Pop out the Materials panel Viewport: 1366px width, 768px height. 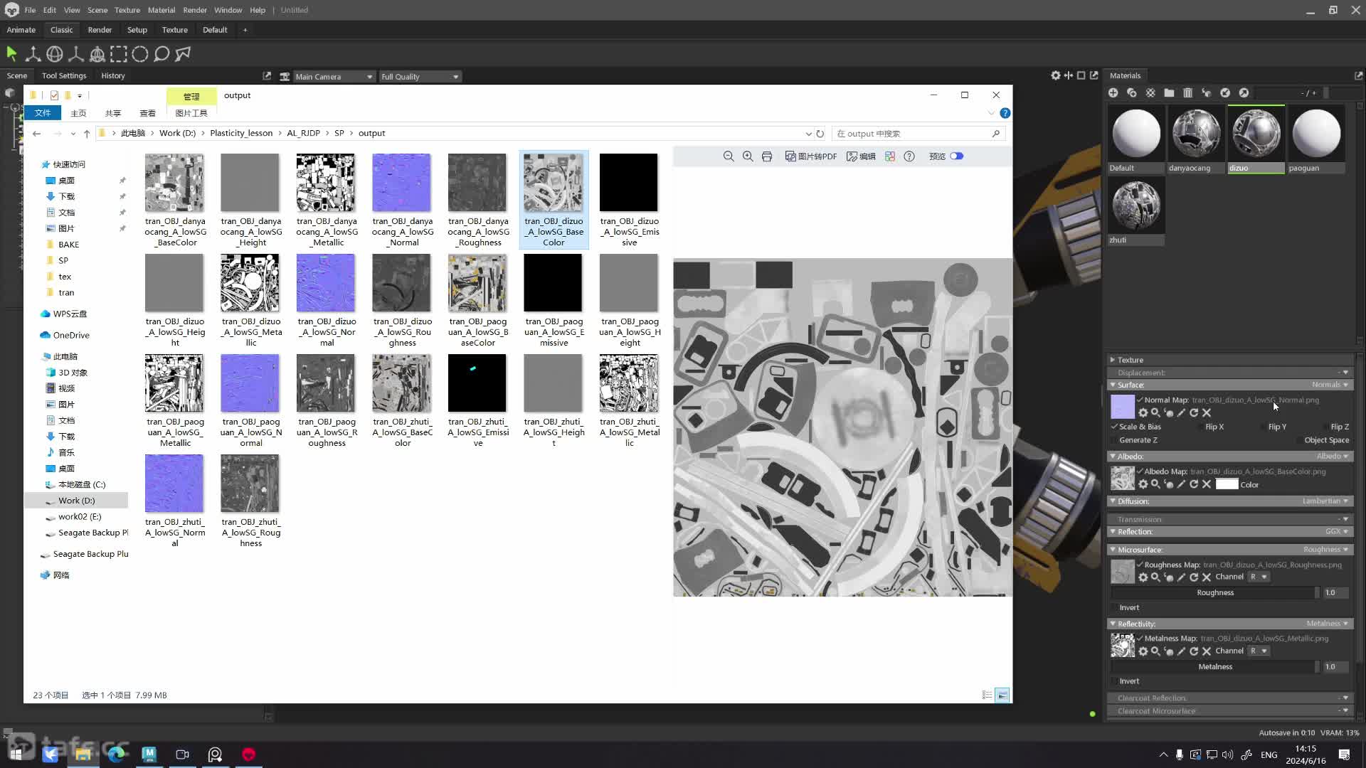tap(1358, 75)
